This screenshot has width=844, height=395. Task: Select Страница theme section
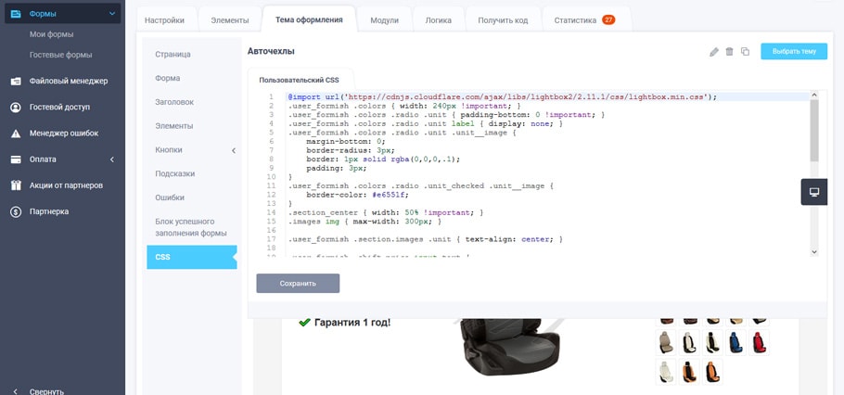pos(173,55)
